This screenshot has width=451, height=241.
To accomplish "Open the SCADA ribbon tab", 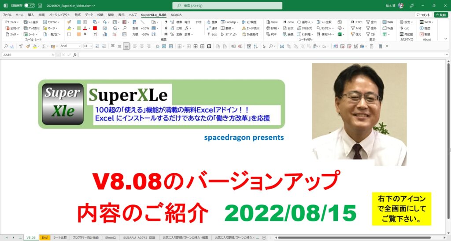I will tap(176, 15).
